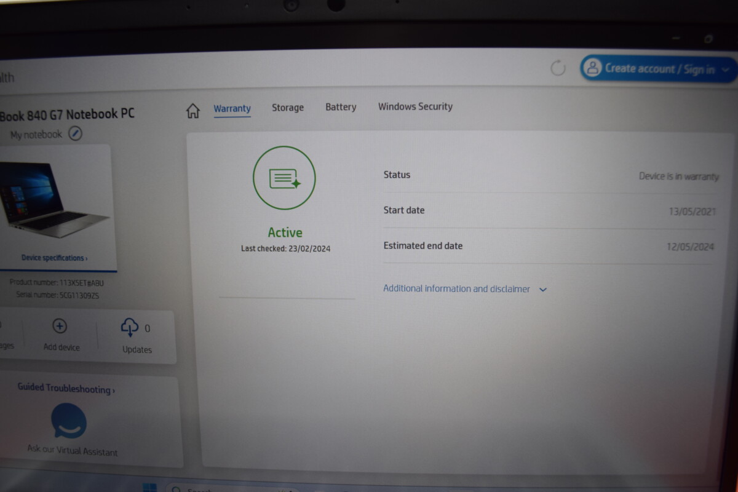Click the refresh icon
The height and width of the screenshot is (492, 738).
[x=558, y=68]
